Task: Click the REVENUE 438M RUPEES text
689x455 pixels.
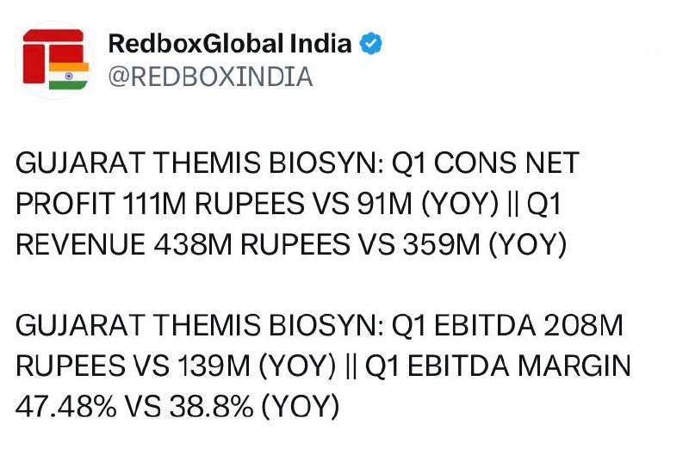Action: tap(183, 244)
